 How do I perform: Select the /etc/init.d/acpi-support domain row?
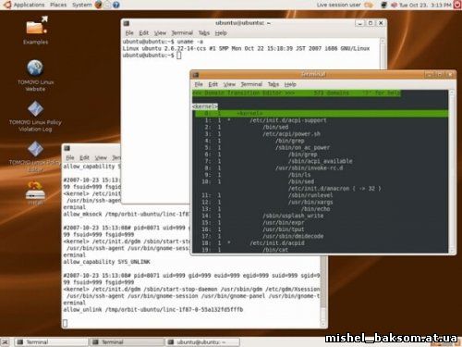(x=320, y=120)
